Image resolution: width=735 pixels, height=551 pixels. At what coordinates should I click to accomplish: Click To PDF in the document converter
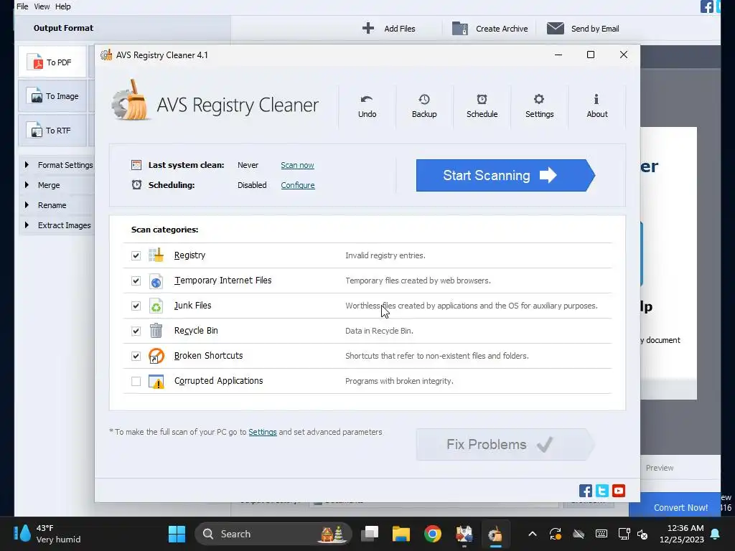(52, 62)
